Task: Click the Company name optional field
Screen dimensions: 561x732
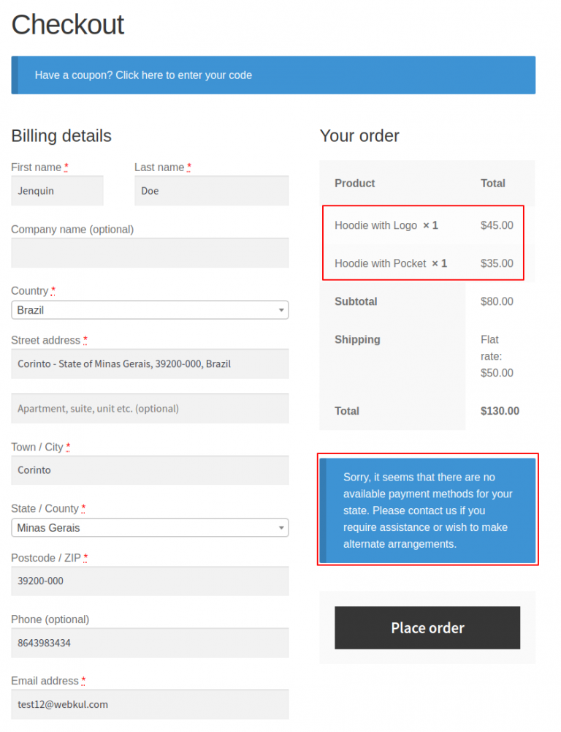Action: click(x=150, y=253)
